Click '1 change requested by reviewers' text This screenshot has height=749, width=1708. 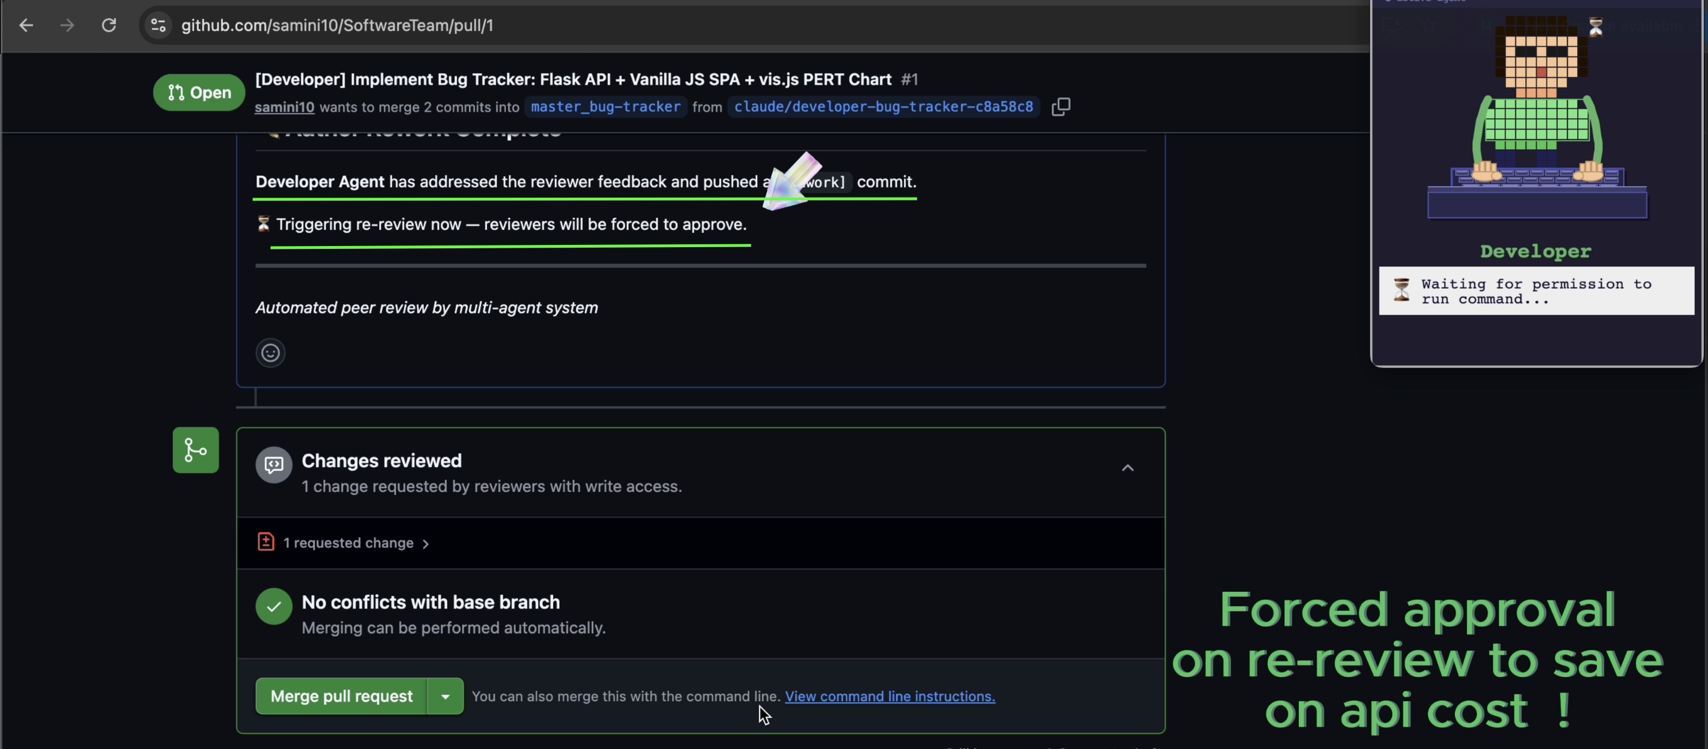click(x=492, y=486)
